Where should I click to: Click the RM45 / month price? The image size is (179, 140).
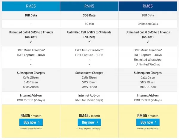tap(89, 116)
